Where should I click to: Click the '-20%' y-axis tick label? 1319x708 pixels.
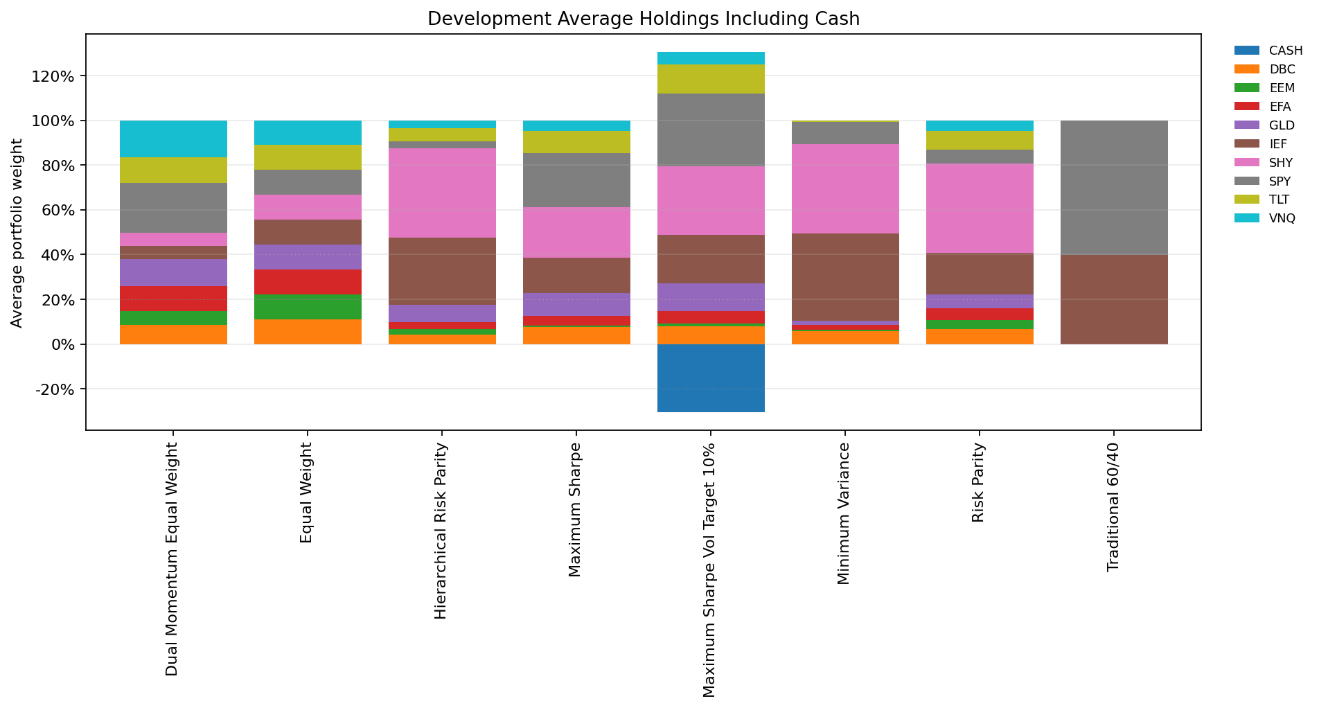coord(55,389)
